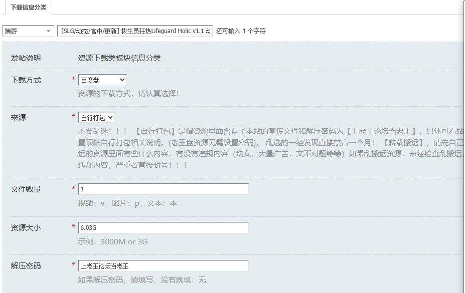
Task: Click the 还可输入 1 个字符 counter text
Action: [241, 31]
